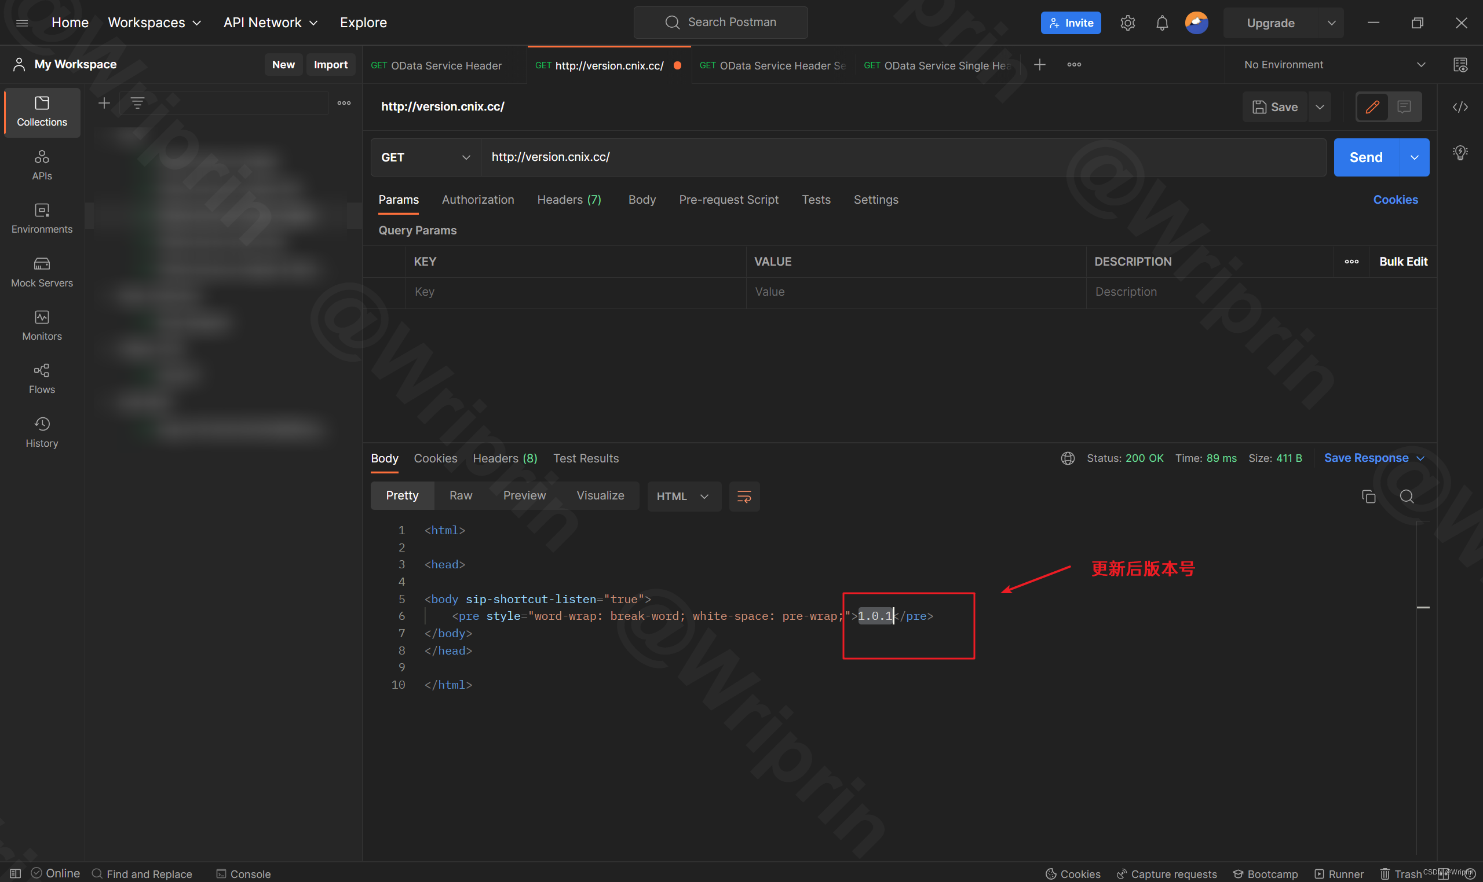Open the Monitors panel
The width and height of the screenshot is (1483, 882).
click(x=41, y=325)
